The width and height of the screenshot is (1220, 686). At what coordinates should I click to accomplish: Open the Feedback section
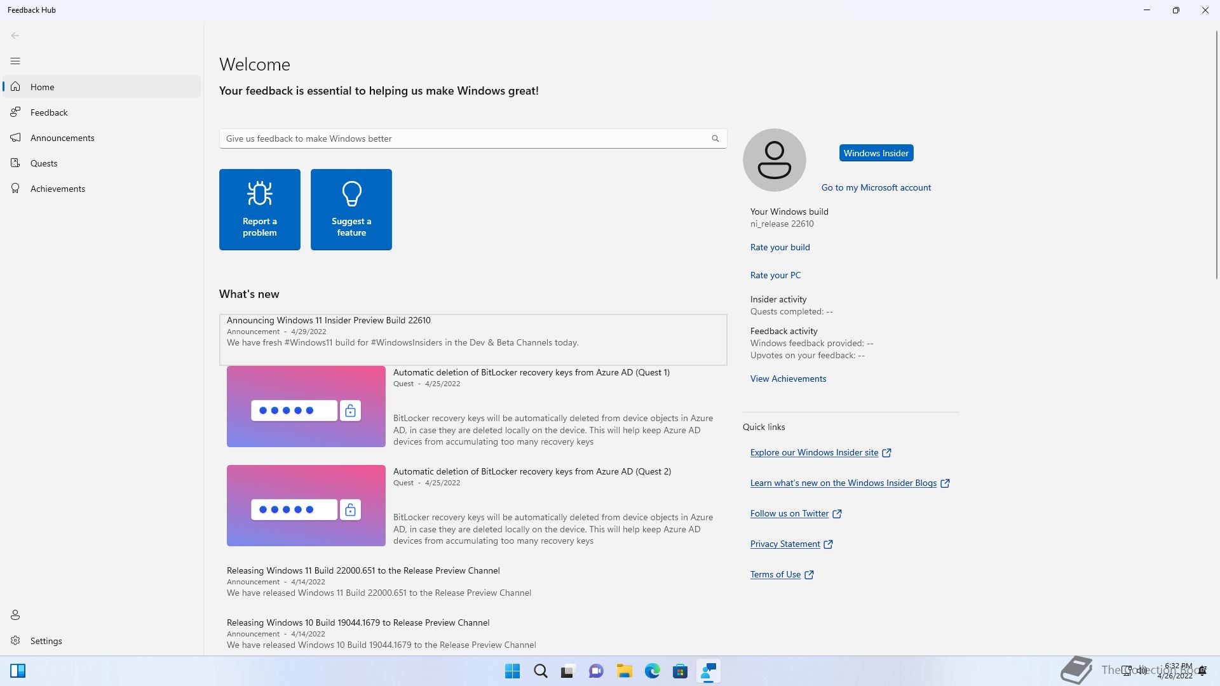click(x=102, y=112)
